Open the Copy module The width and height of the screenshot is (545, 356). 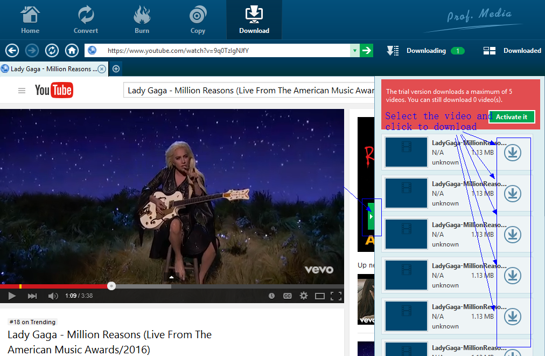click(x=198, y=20)
